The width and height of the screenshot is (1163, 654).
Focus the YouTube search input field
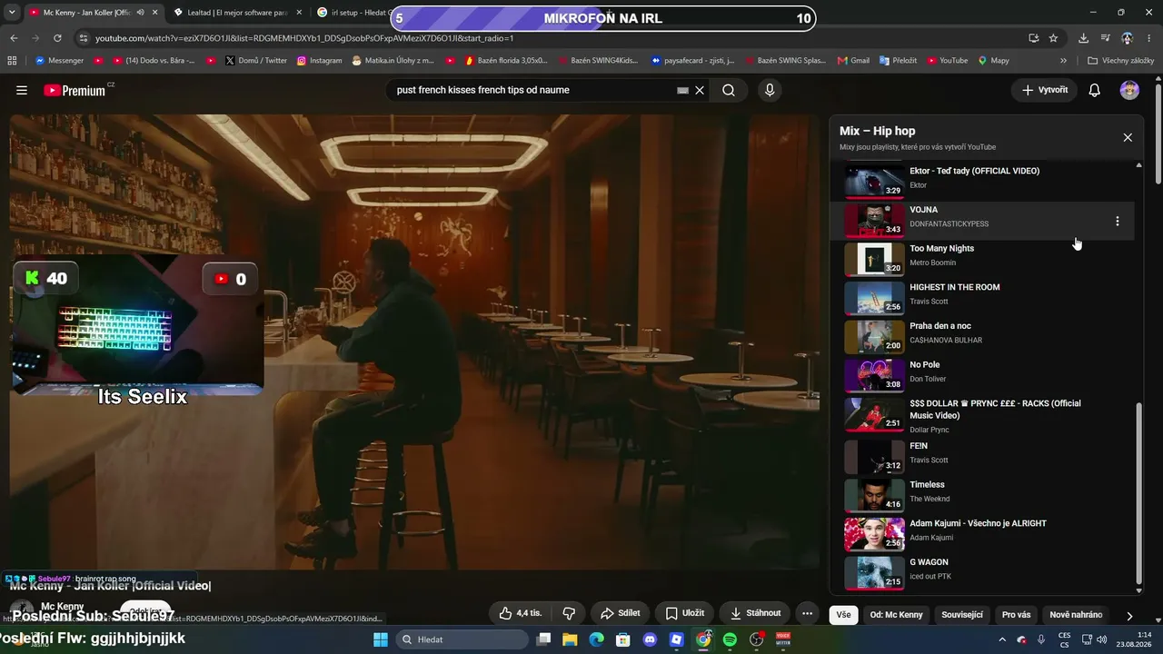click(536, 91)
